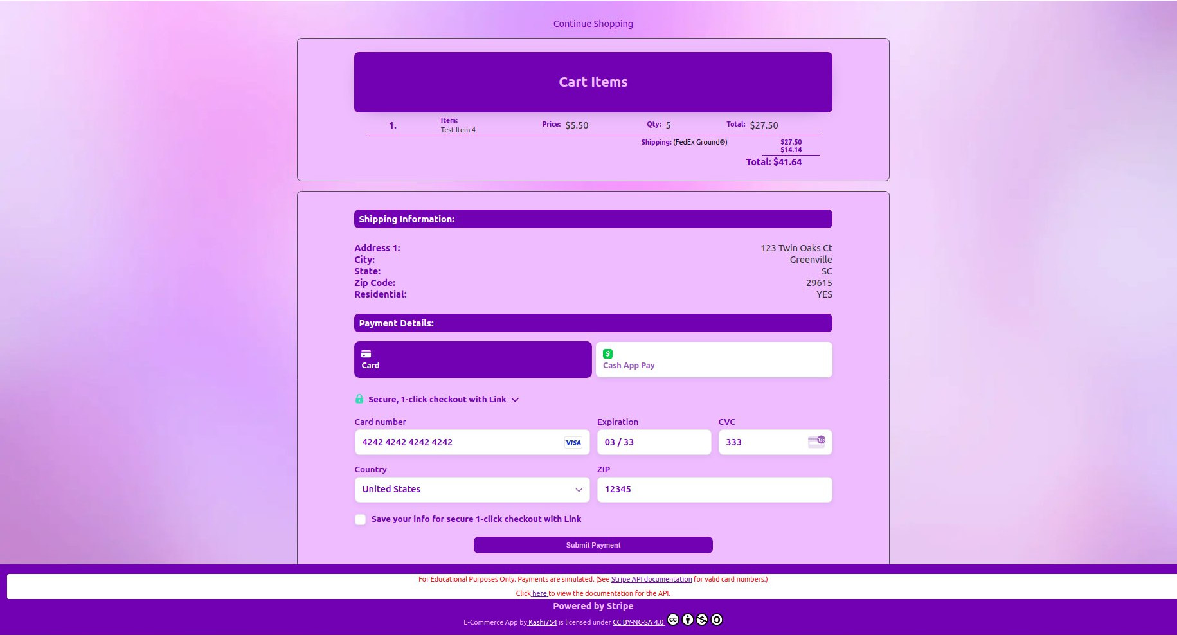Click the ShareAlike license icon
Viewport: 1177px width, 635px height.
click(717, 620)
